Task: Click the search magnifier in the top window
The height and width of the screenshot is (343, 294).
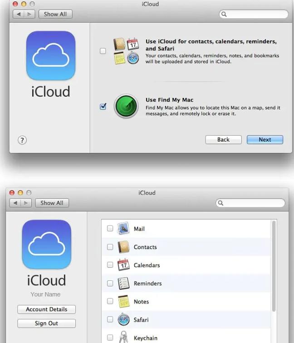Action: [x=224, y=14]
